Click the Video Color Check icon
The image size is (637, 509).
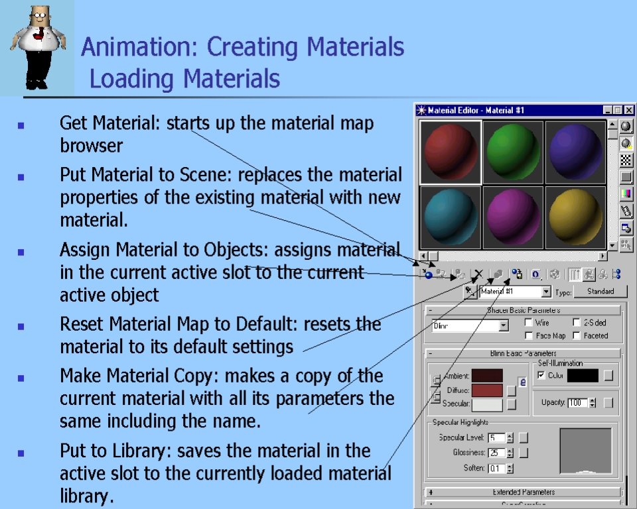pos(626,194)
